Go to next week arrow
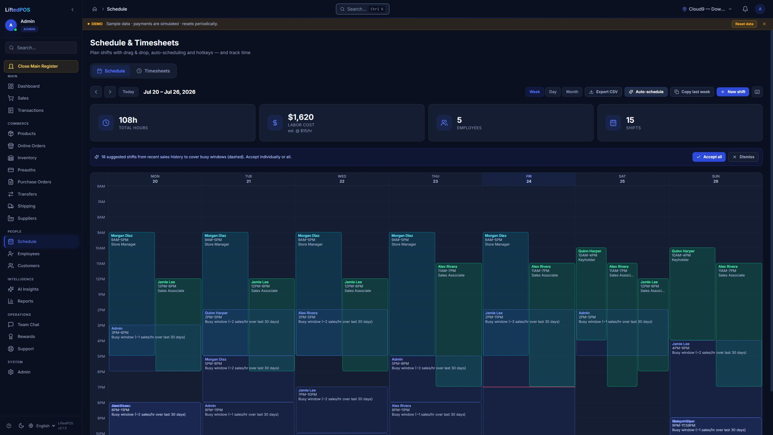The height and width of the screenshot is (435, 773). [x=110, y=92]
